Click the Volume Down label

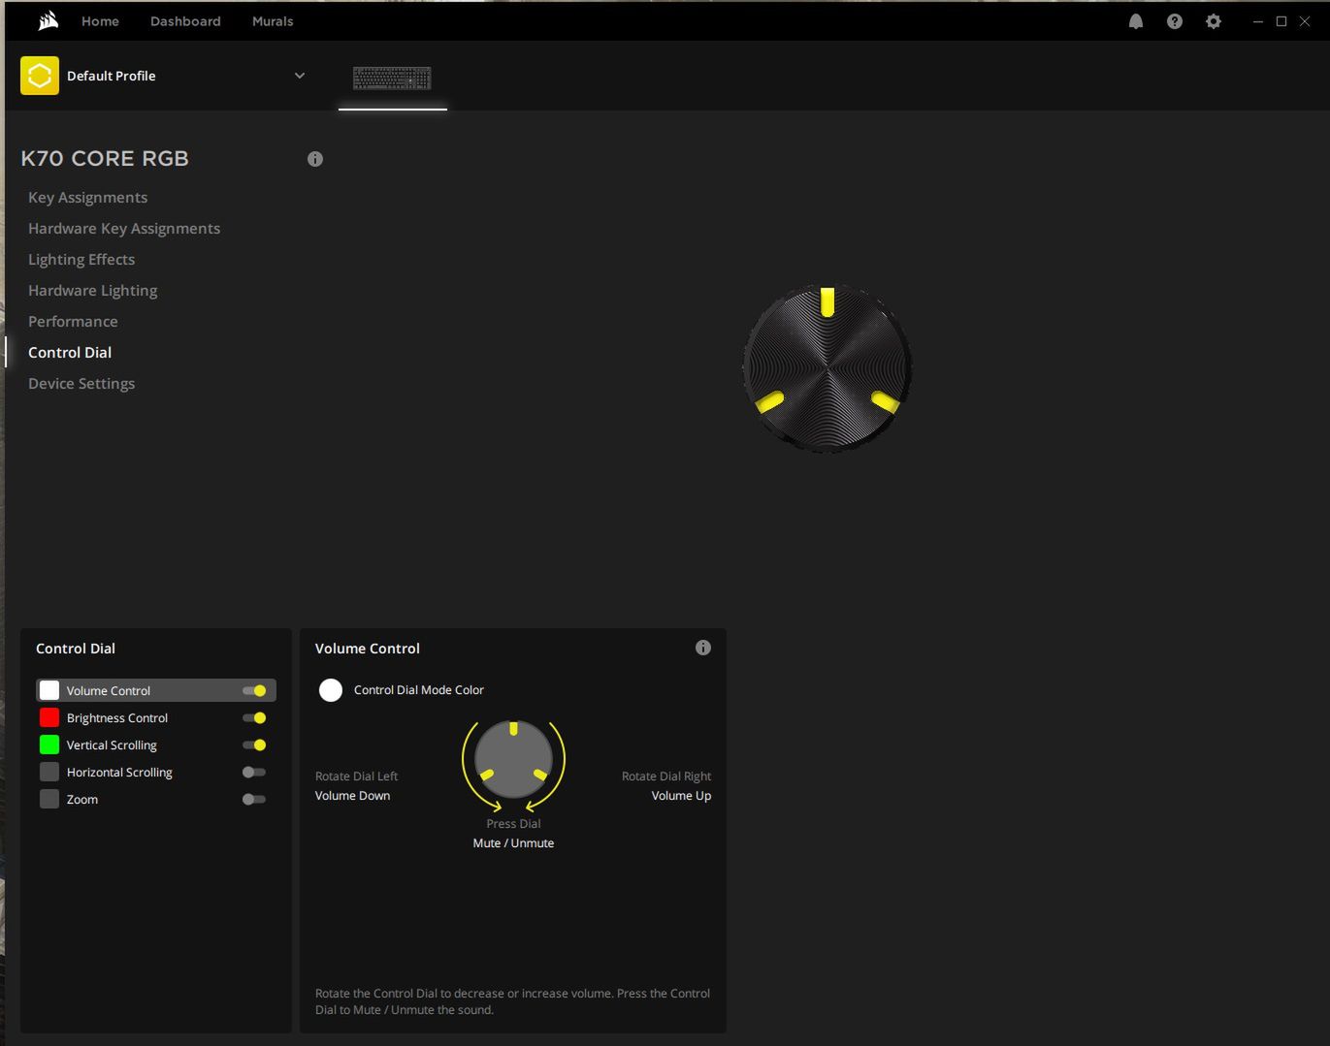(352, 796)
